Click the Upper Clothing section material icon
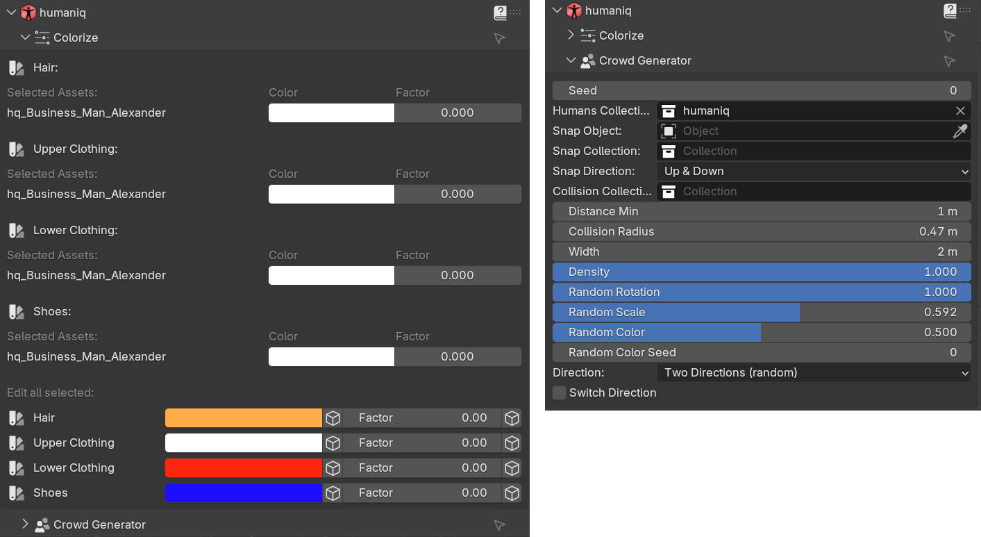Viewport: 981px width, 537px height. (x=16, y=149)
